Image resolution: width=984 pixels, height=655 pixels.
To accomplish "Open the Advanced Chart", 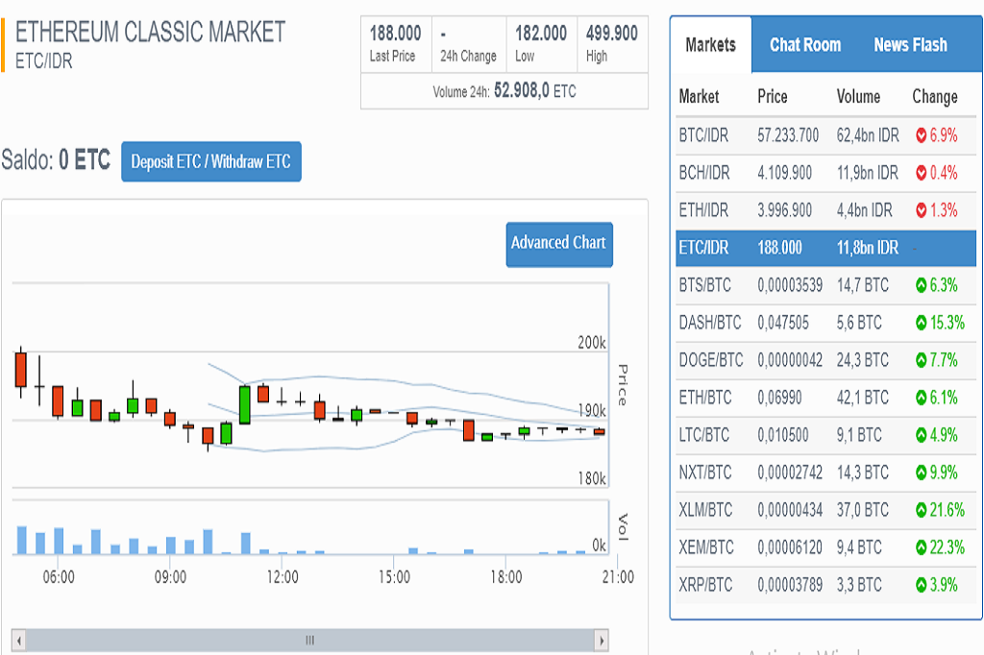I will click(x=559, y=244).
